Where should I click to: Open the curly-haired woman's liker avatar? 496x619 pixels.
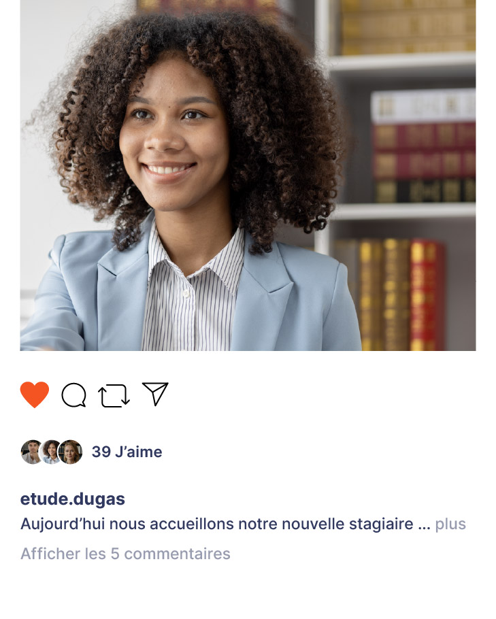[50, 452]
